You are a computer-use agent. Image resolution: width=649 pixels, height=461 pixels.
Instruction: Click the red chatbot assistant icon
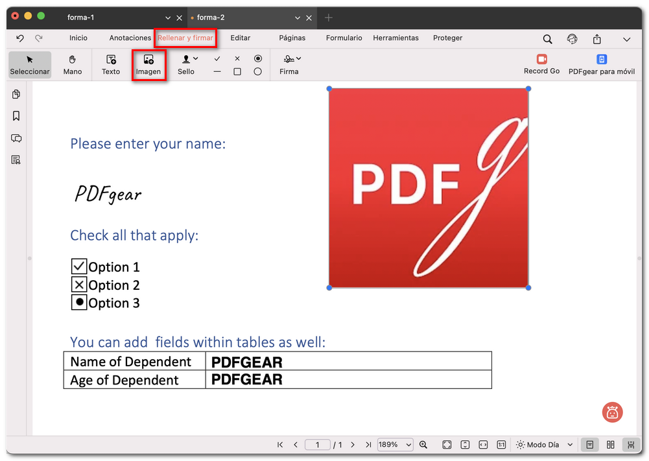coord(612,412)
